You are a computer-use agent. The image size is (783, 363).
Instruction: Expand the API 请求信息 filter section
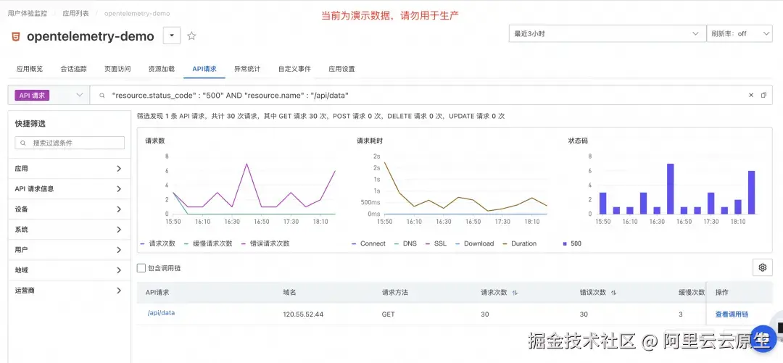(70, 188)
